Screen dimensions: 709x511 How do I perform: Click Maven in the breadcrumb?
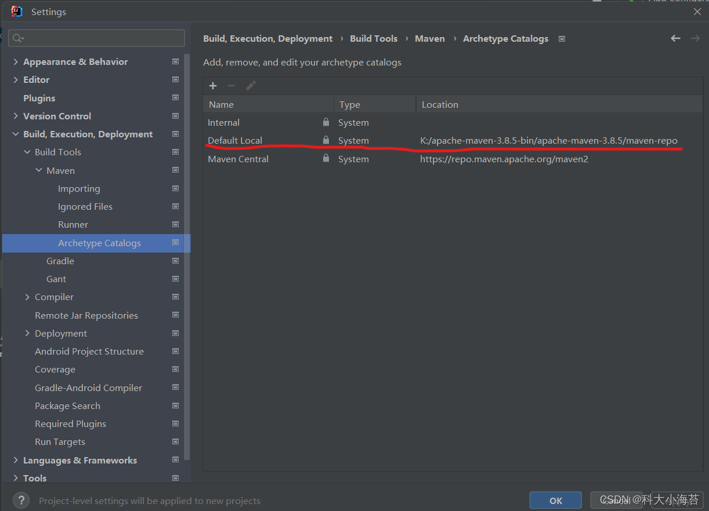(x=430, y=38)
